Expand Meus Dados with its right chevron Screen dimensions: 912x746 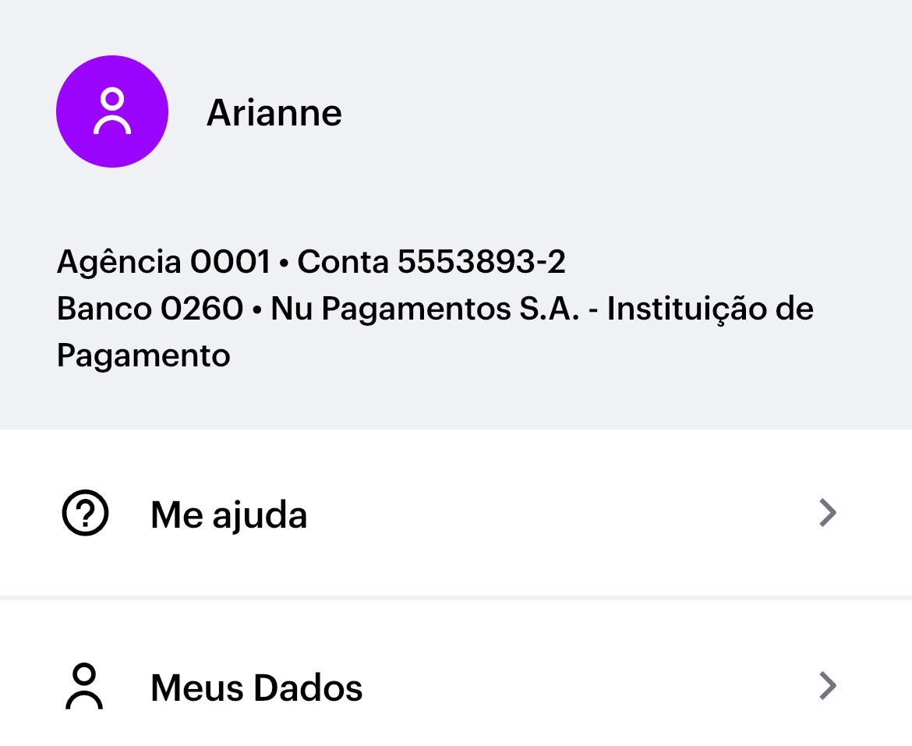pyautogui.click(x=828, y=687)
